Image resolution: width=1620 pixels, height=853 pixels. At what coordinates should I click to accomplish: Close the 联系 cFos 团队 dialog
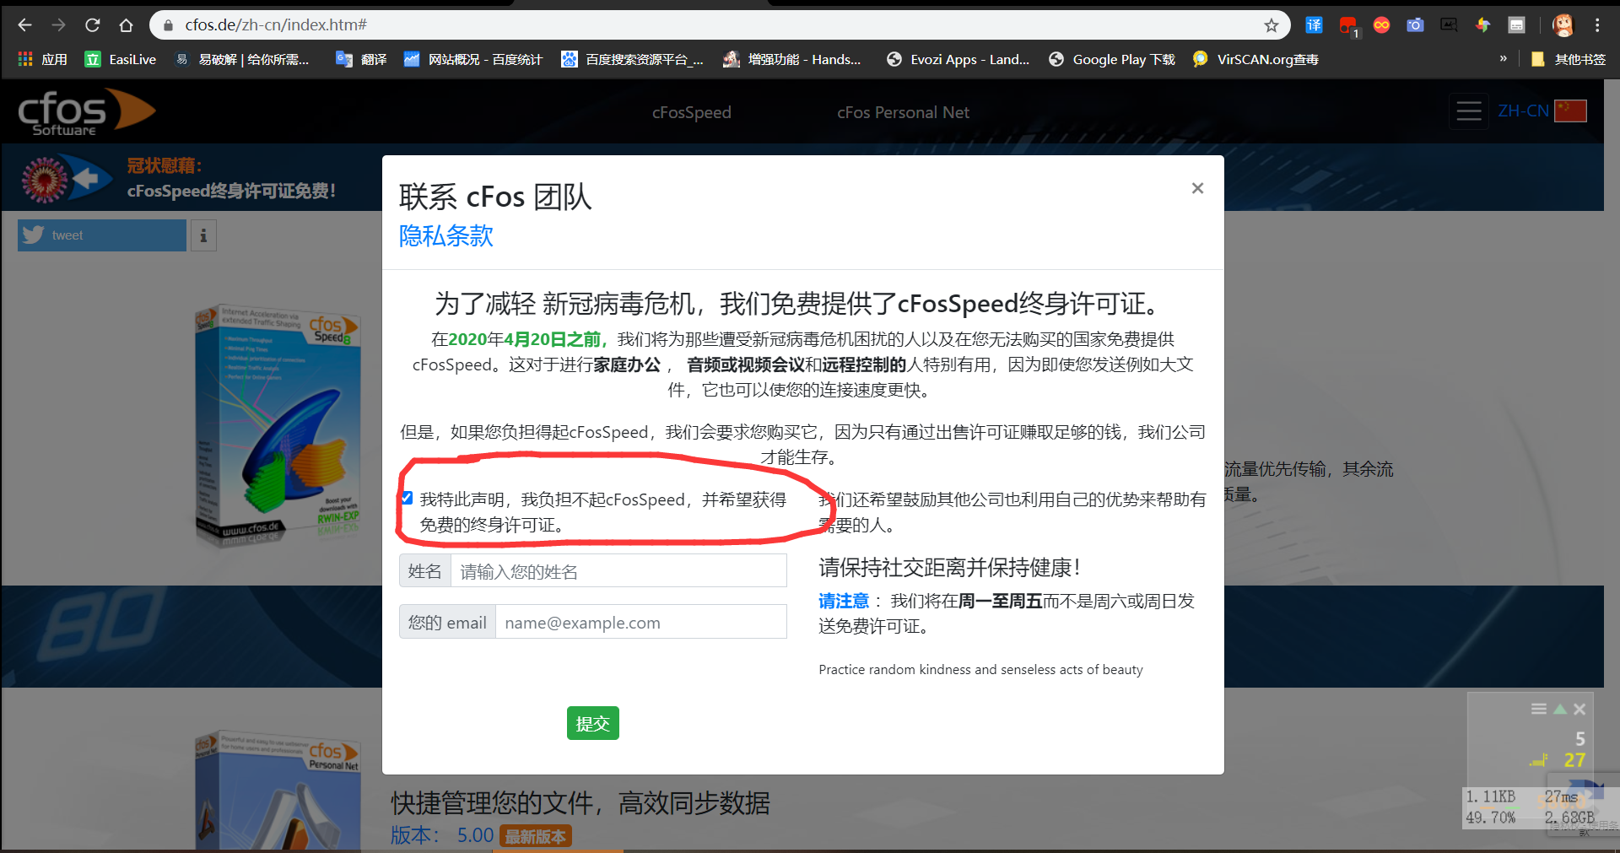click(1197, 188)
